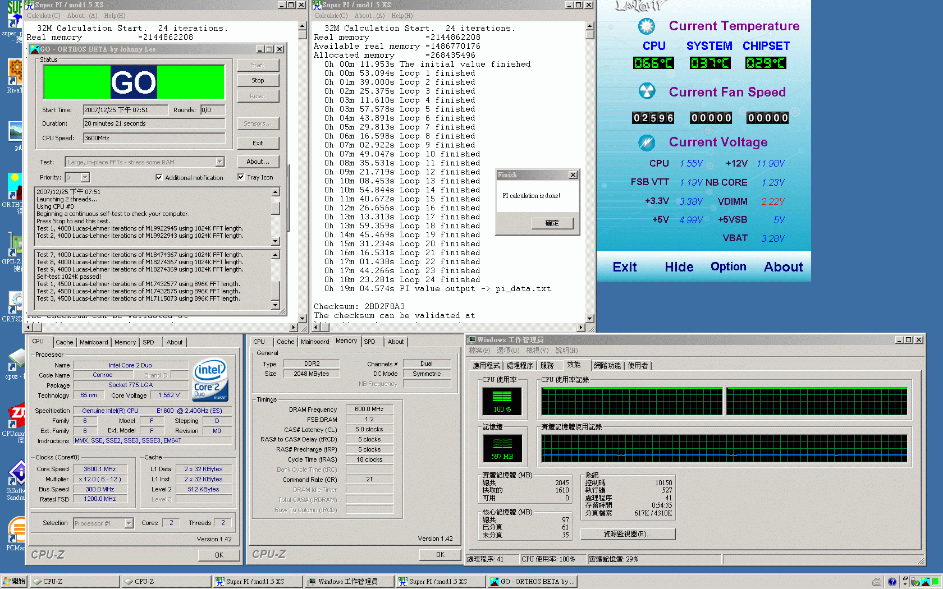Screen dimensions: 943x589
Task: Click About in the hardware monitor panel
Action: click(x=783, y=267)
